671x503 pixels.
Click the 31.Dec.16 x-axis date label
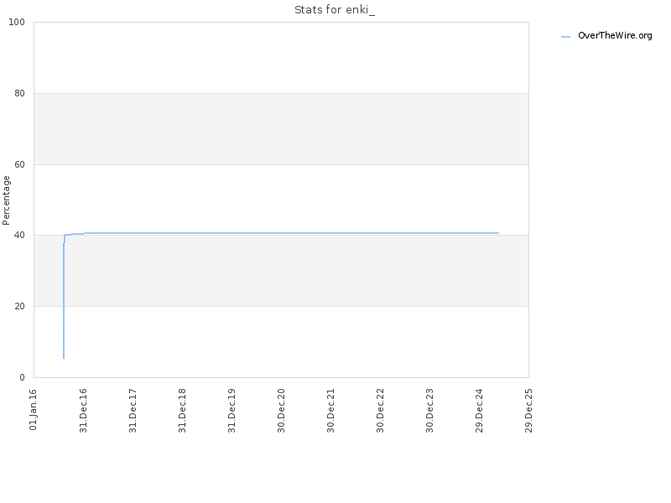click(83, 411)
